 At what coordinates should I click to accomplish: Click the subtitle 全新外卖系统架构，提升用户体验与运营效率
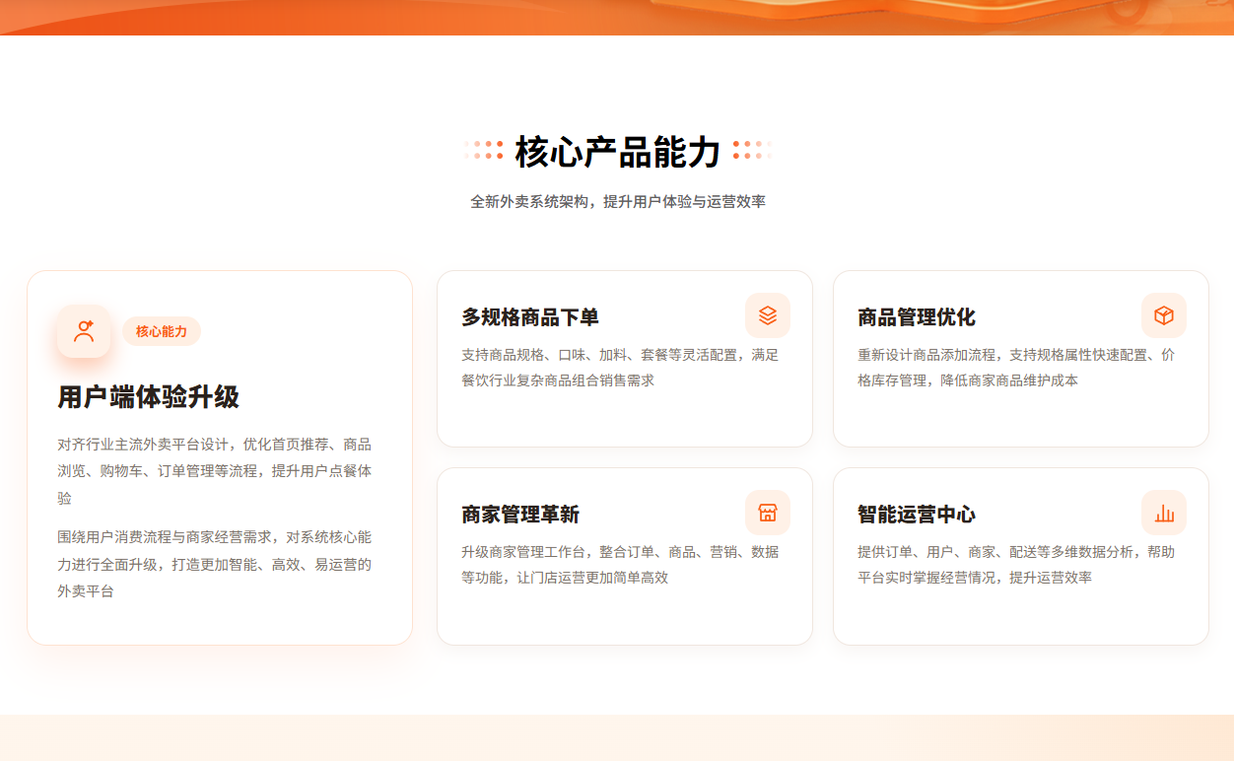click(618, 202)
